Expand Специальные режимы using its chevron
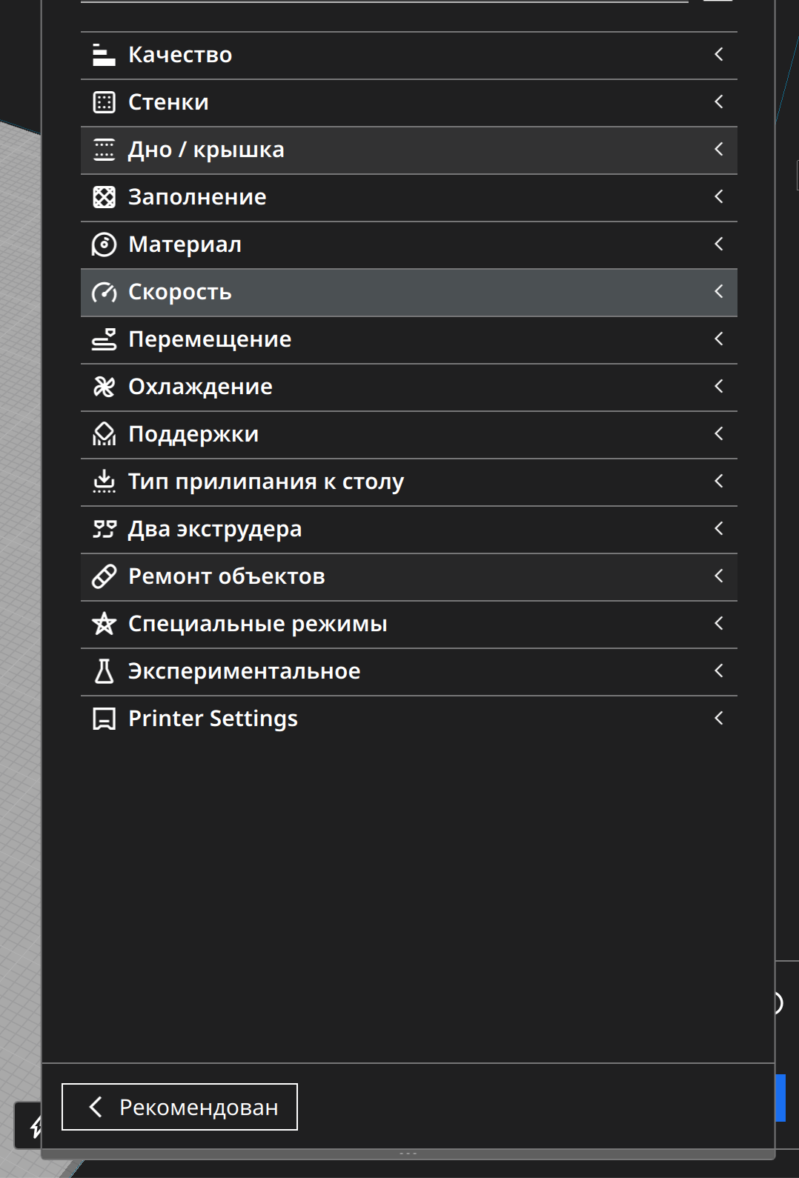The height and width of the screenshot is (1178, 799). 718,624
